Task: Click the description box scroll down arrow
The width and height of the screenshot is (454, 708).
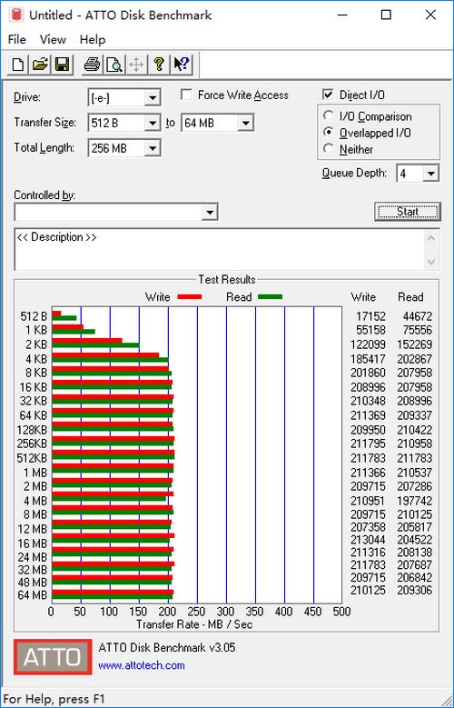Action: click(431, 261)
